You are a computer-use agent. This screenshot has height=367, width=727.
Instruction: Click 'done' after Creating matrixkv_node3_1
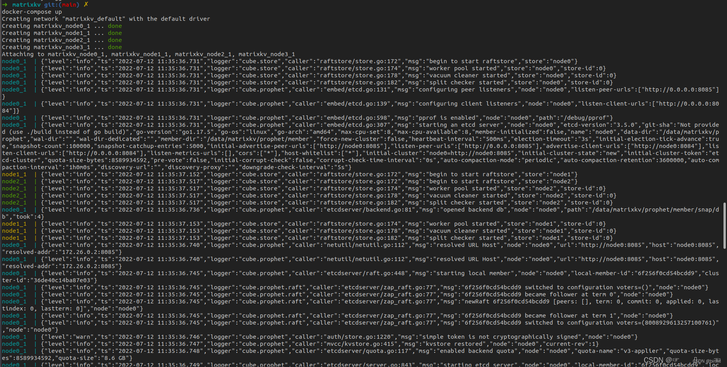115,47
